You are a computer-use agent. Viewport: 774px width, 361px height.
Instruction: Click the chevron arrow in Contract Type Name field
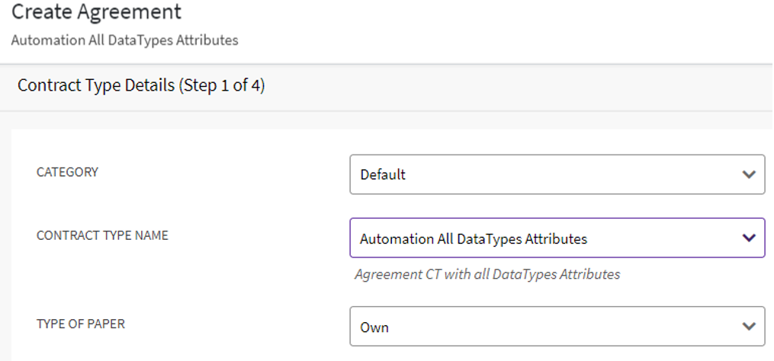pyautogui.click(x=748, y=238)
